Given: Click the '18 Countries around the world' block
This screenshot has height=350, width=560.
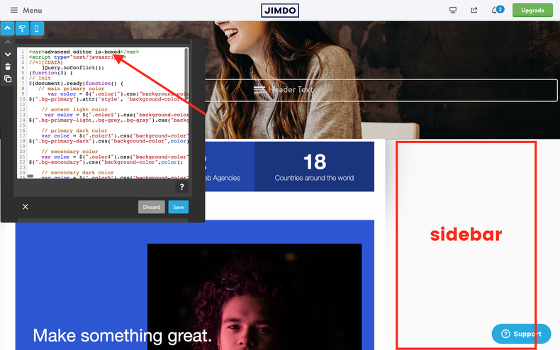Looking at the screenshot, I should click(314, 166).
